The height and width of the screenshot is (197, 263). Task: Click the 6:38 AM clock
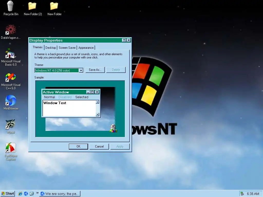[x=253, y=194]
